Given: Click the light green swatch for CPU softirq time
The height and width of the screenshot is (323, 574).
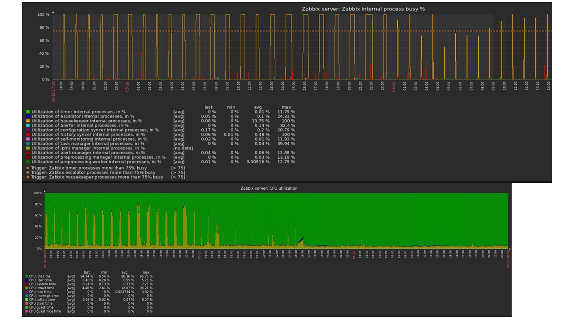Looking at the screenshot, I should coord(27,299).
